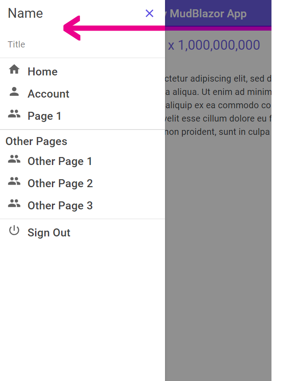Click the My MudBlazor App title bar
Screen dimensions: 291x381
click(x=209, y=13)
